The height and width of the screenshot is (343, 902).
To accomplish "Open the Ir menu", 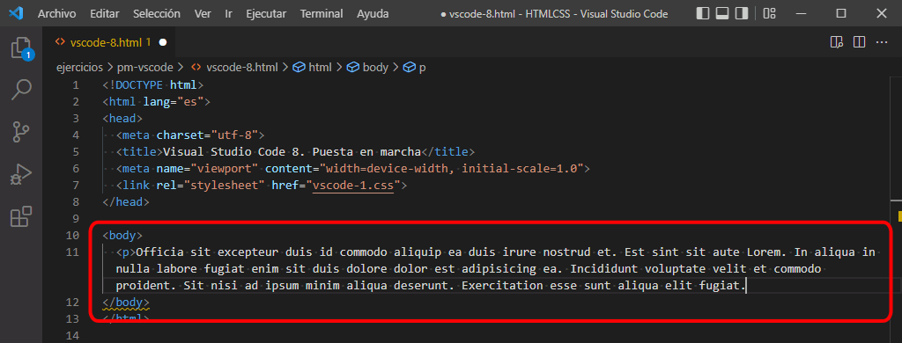I will click(x=229, y=13).
